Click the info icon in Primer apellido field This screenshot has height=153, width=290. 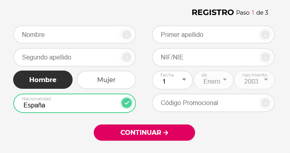pos(265,34)
